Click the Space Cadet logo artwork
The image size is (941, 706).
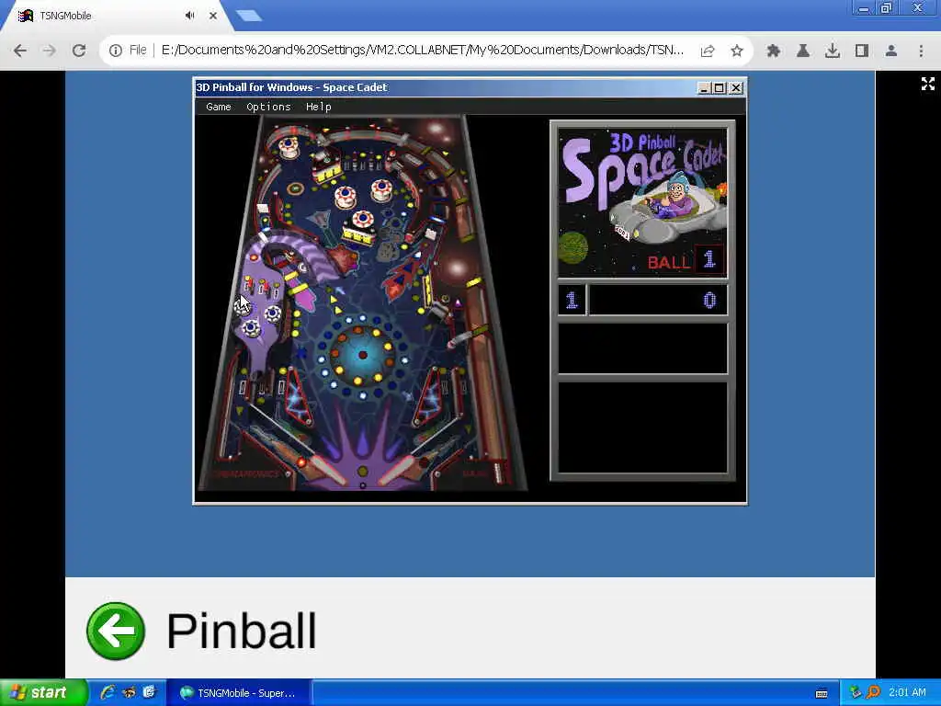coord(642,202)
